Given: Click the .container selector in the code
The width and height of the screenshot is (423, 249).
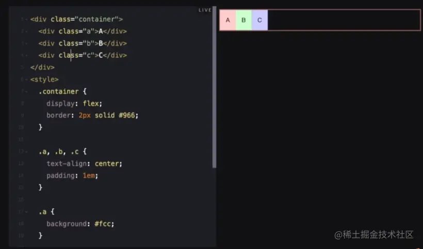Looking at the screenshot, I should point(58,91).
